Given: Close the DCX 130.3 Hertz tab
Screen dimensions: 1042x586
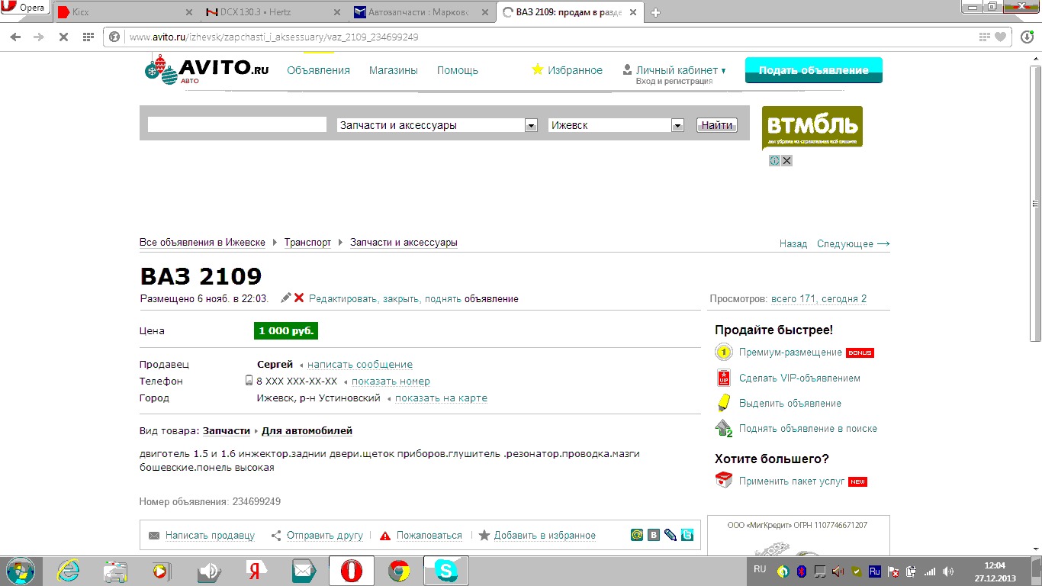Looking at the screenshot, I should [337, 12].
